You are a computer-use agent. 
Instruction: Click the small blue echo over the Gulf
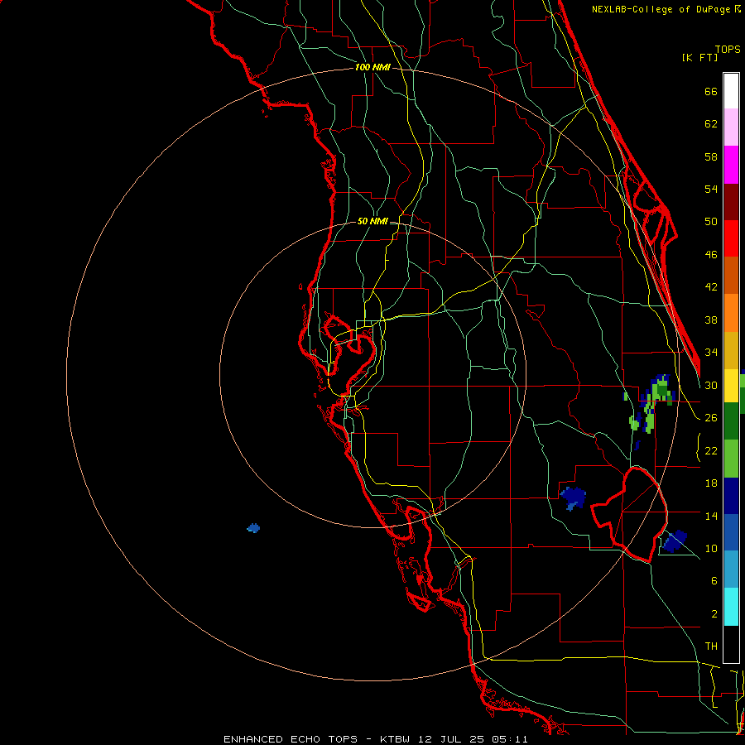coord(254,528)
